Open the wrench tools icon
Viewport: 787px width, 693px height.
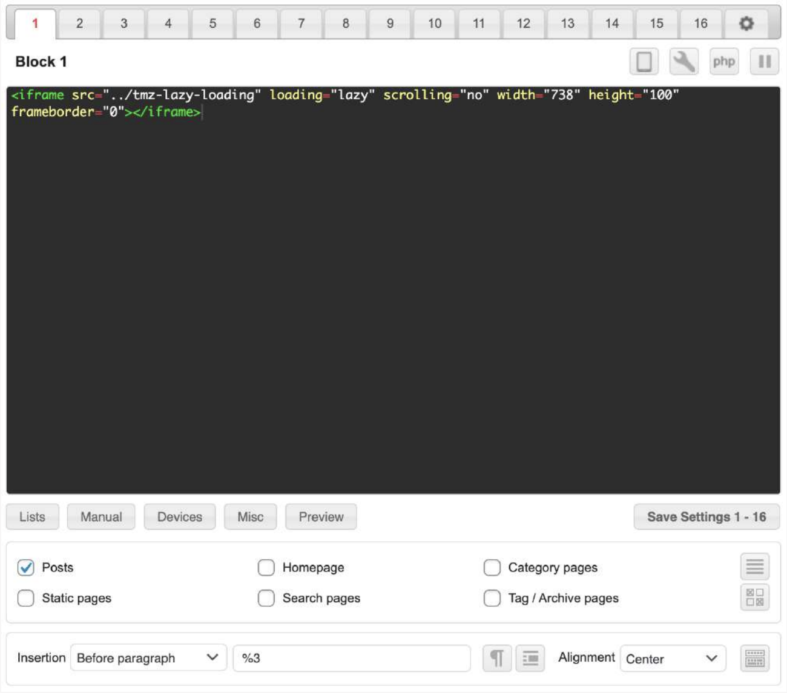pos(683,62)
